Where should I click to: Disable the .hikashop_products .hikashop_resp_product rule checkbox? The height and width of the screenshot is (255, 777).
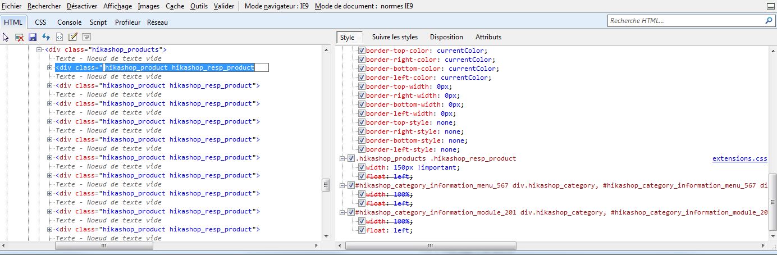pos(351,158)
